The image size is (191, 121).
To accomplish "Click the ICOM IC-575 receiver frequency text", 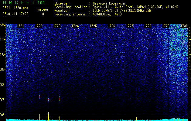I will [122, 11].
